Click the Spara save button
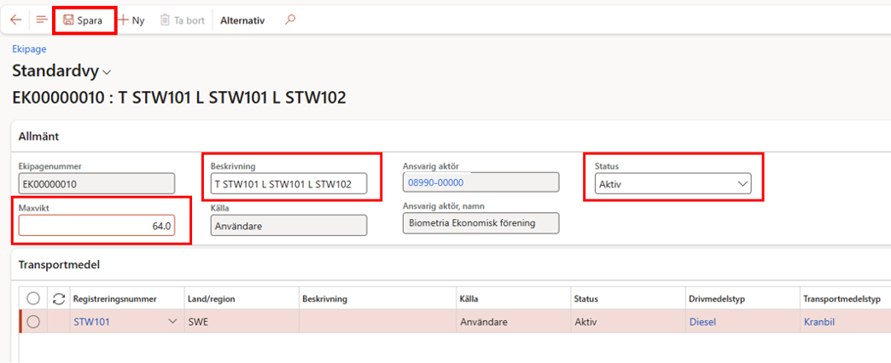 click(x=84, y=20)
